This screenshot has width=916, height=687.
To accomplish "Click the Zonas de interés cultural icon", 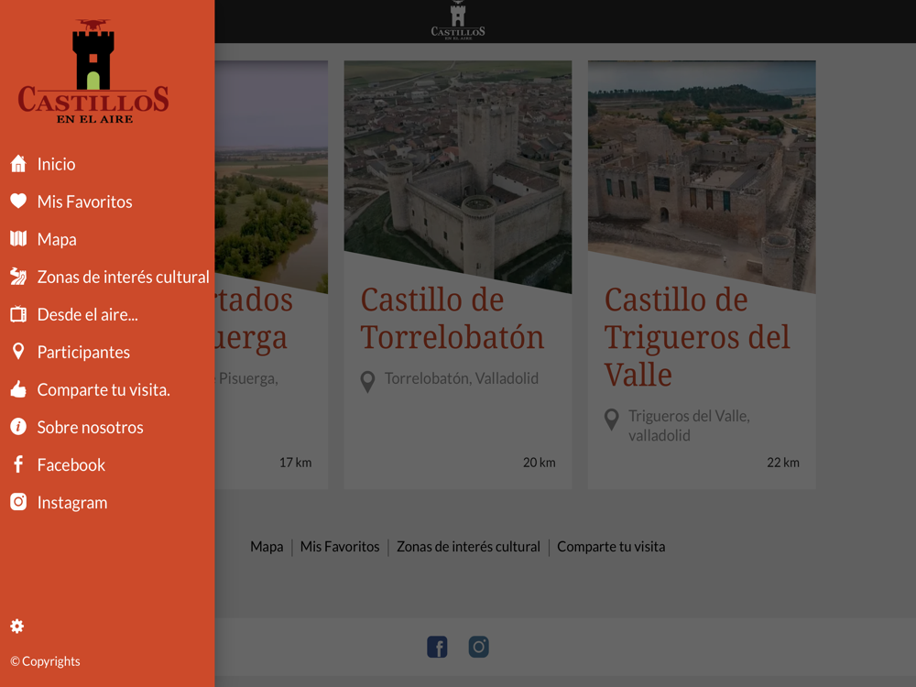I will tap(18, 277).
